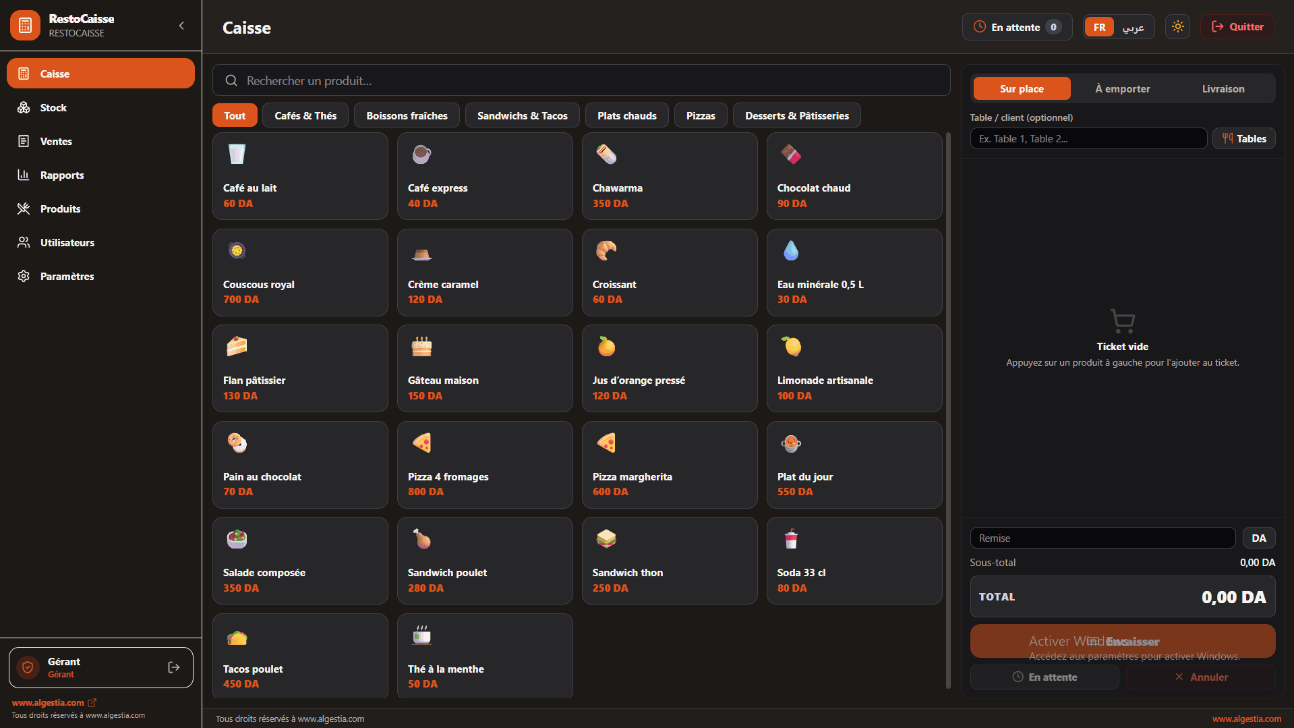This screenshot has width=1294, height=728.
Task: Select Sur place order type
Action: coord(1022,89)
